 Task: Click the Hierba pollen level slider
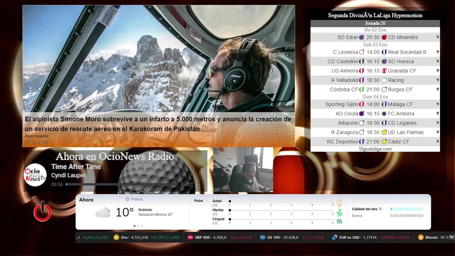pos(281,210)
